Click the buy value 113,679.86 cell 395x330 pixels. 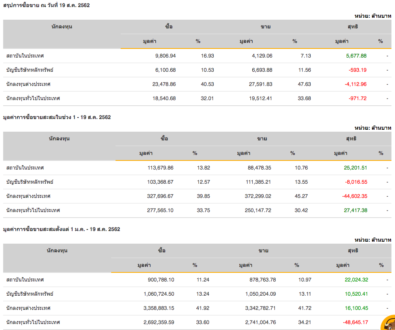click(160, 168)
